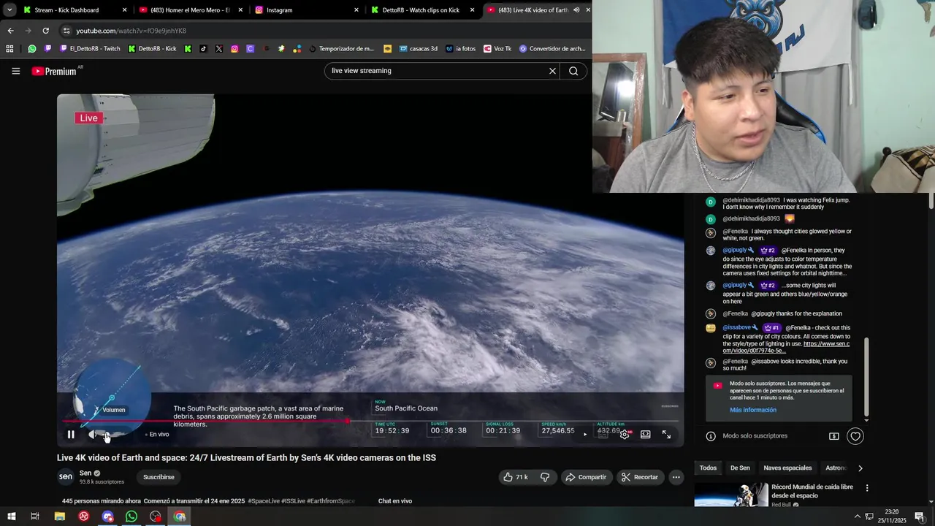The height and width of the screenshot is (526, 935).
Task: Open the Sen channel avatar
Action: pos(66,477)
